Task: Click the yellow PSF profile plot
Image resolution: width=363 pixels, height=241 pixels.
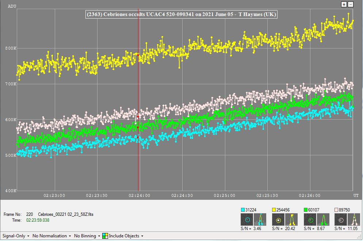Action: click(x=291, y=219)
